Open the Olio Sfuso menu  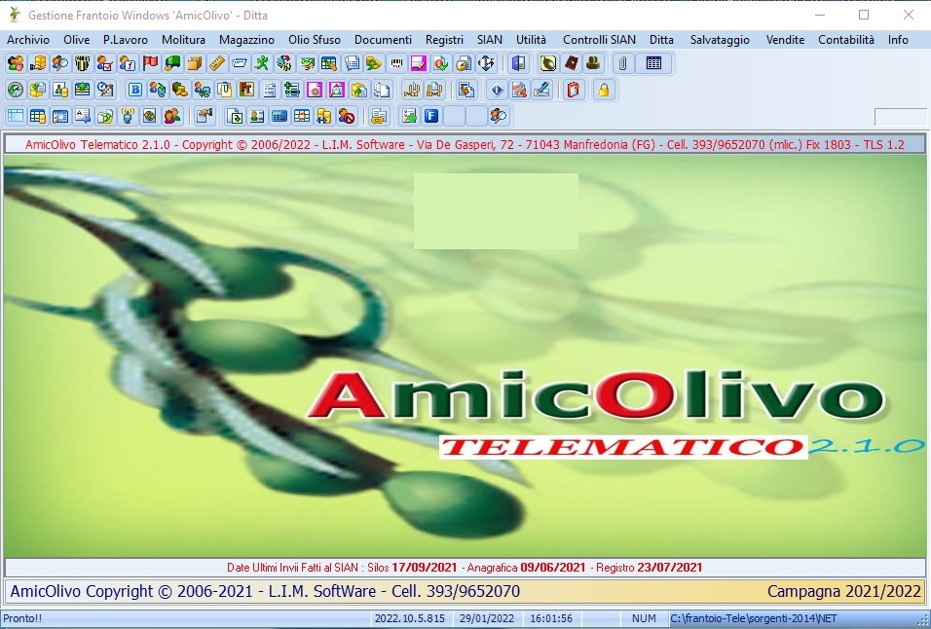tap(315, 40)
